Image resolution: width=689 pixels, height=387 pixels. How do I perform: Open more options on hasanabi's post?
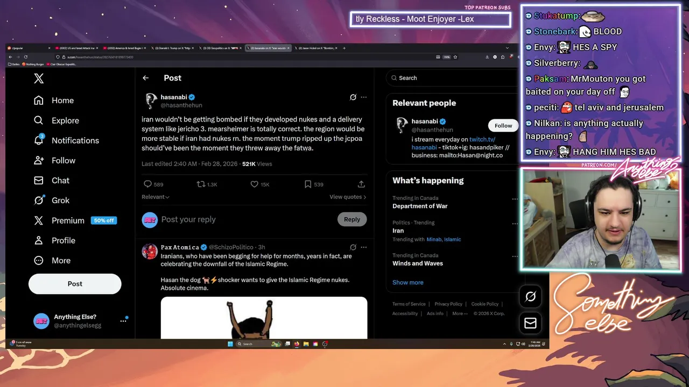coord(364,97)
